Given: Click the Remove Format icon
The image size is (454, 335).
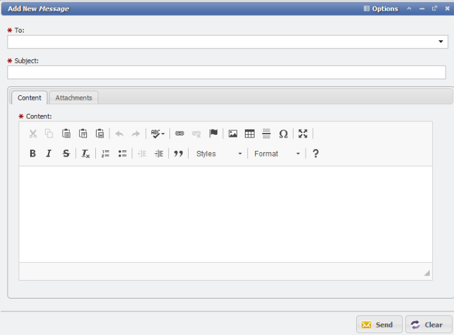Looking at the screenshot, I should click(x=86, y=153).
